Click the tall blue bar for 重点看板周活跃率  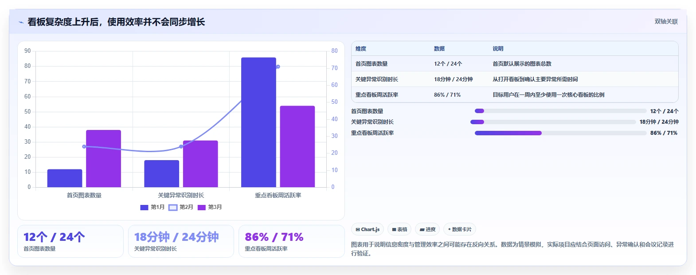258,122
